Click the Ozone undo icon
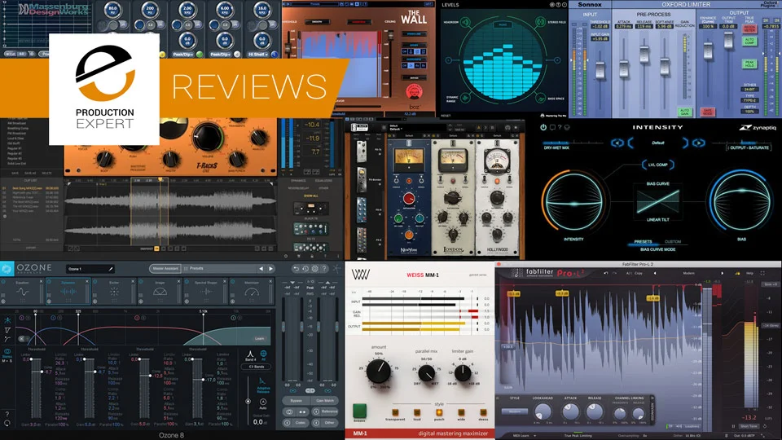 (x=297, y=268)
